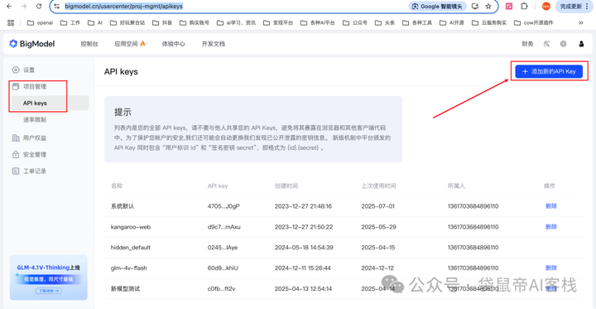Open 安全管理 in the sidebar
Viewport: 596px width, 309px height.
29,154
